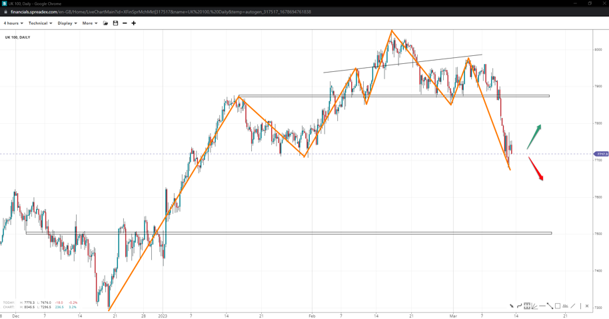The height and width of the screenshot is (319, 609).
Task: Select the Fibonacci grid tool
Action: click(526, 306)
